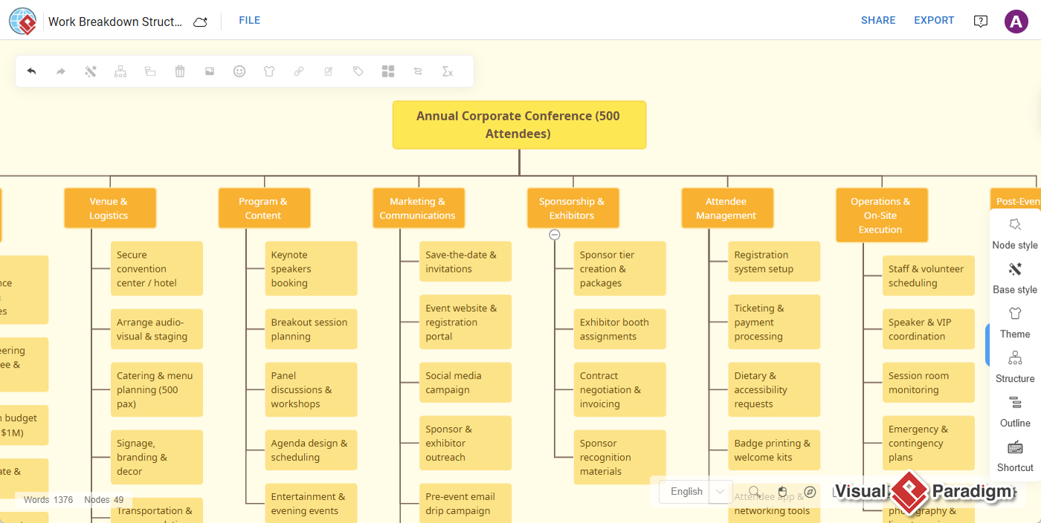Click the Visual Paradigm globe logo
This screenshot has width=1041, height=523.
point(23,21)
